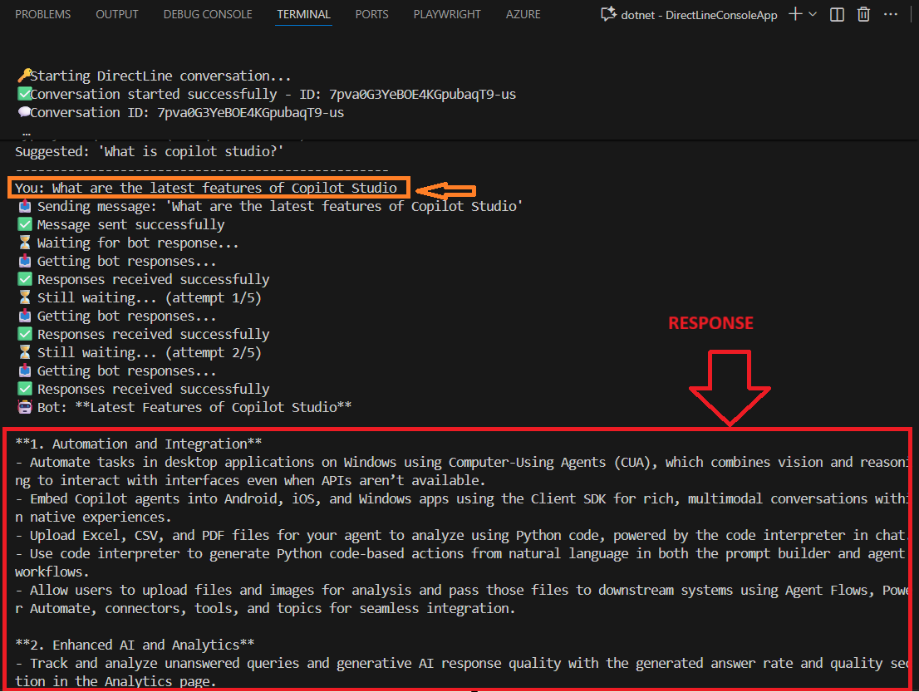The image size is (919, 692).
Task: Open the more actions ellipsis menu
Action: (x=890, y=14)
